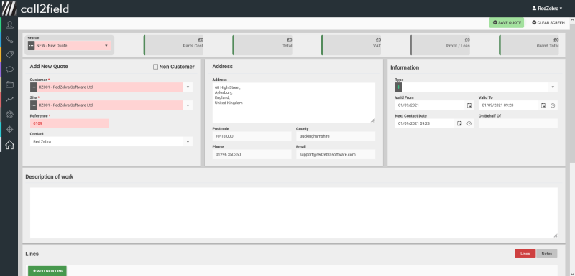Click the Add New Line button
The height and width of the screenshot is (276, 575).
pos(47,271)
